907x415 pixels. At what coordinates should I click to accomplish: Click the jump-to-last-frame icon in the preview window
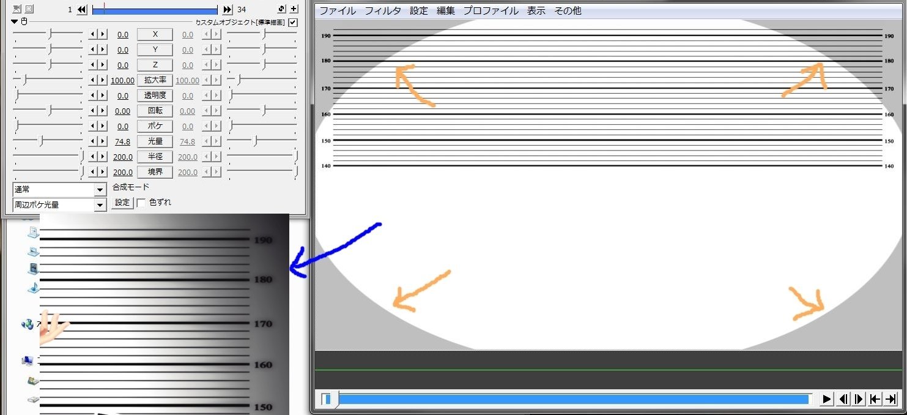[x=890, y=398]
